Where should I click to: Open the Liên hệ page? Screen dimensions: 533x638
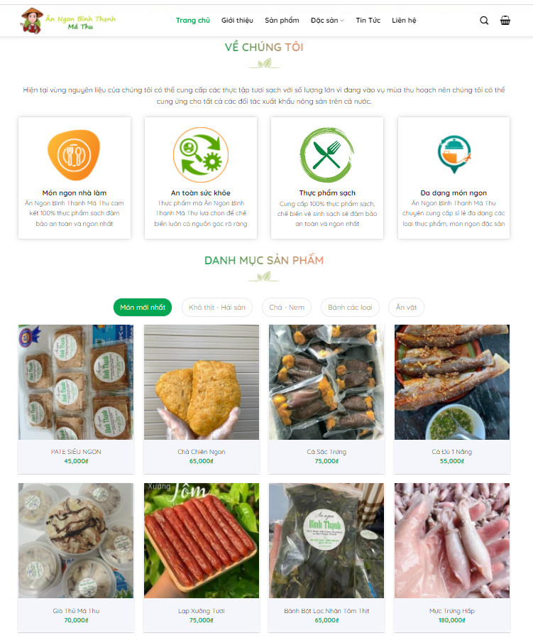[404, 21]
